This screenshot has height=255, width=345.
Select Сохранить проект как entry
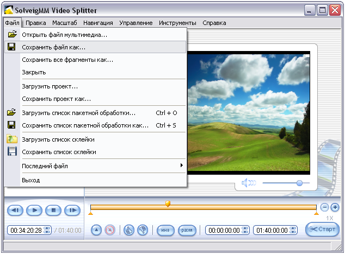click(x=95, y=99)
